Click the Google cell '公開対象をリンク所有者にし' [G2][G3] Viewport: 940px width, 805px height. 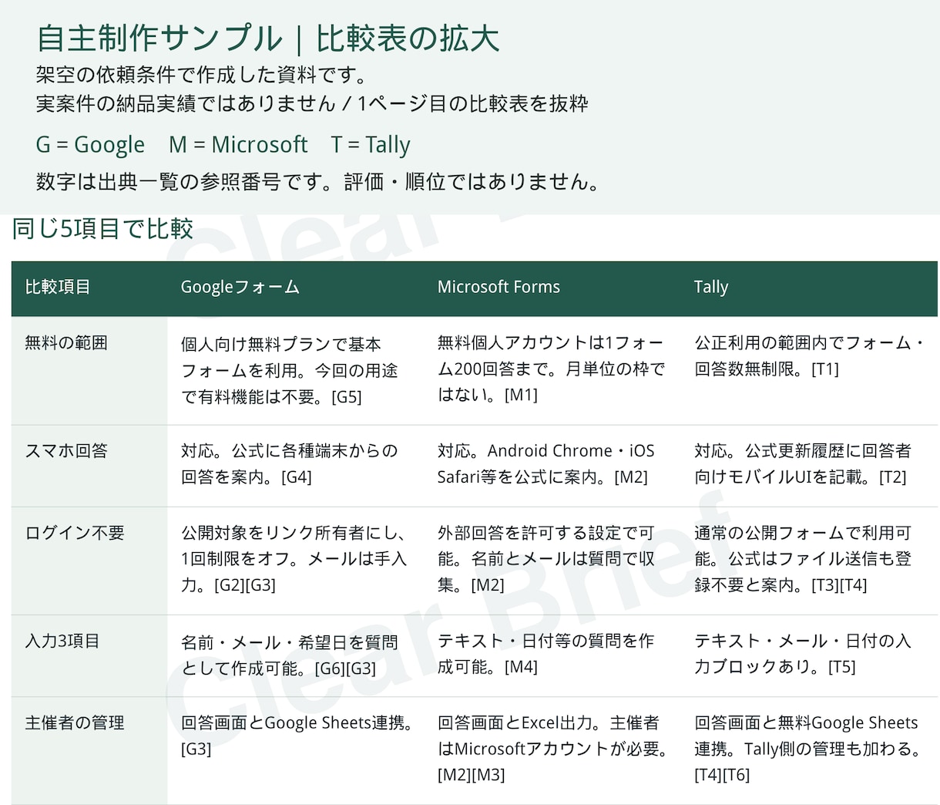coord(294,559)
